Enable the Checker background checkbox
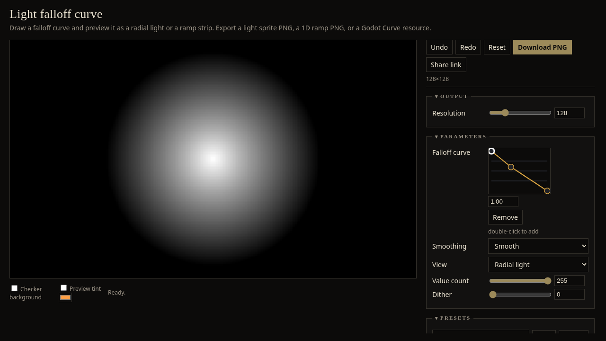606x341 pixels. click(14, 288)
